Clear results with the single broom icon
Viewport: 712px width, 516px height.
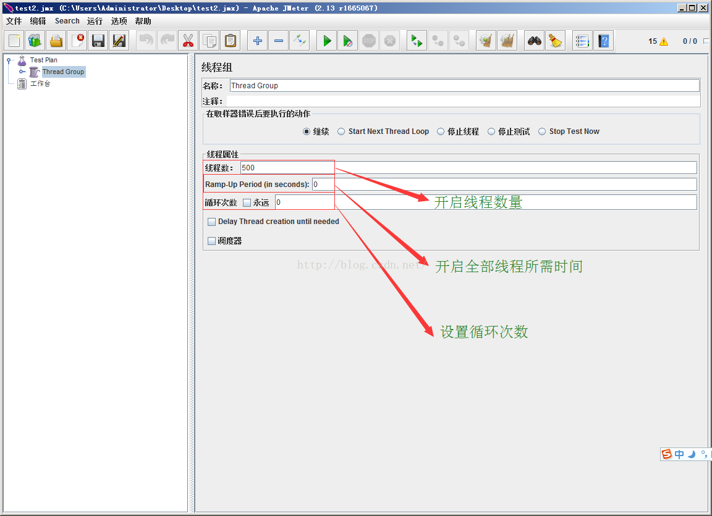tap(486, 41)
